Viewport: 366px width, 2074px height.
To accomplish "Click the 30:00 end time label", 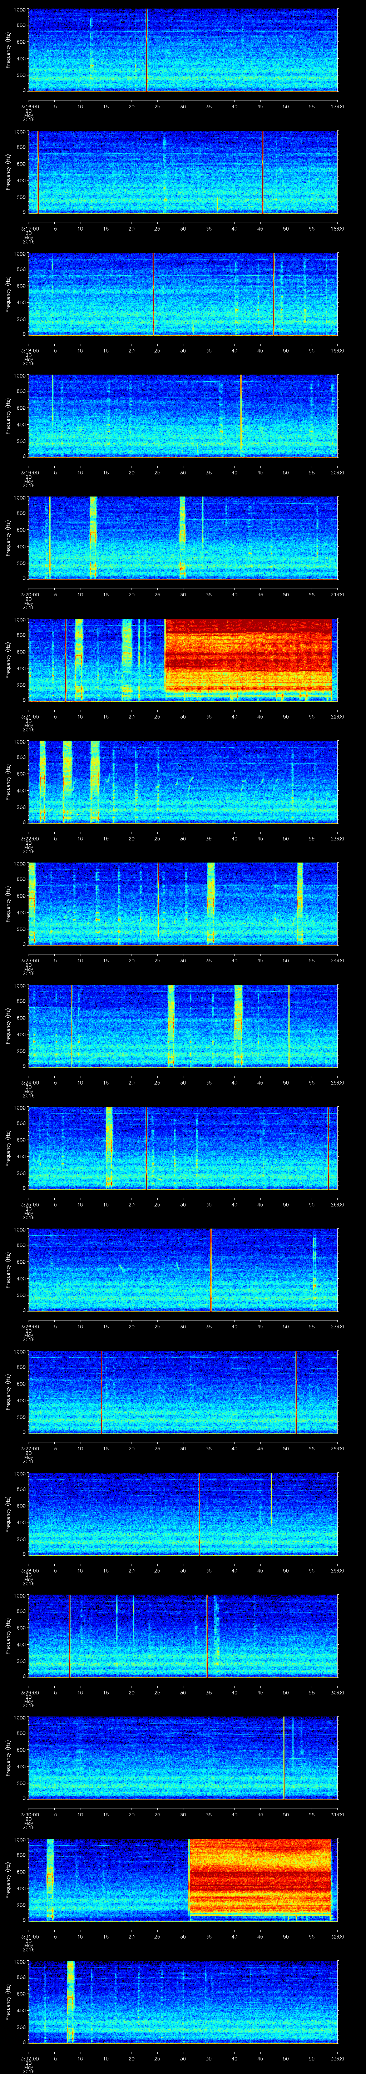I will pos(338,1692).
